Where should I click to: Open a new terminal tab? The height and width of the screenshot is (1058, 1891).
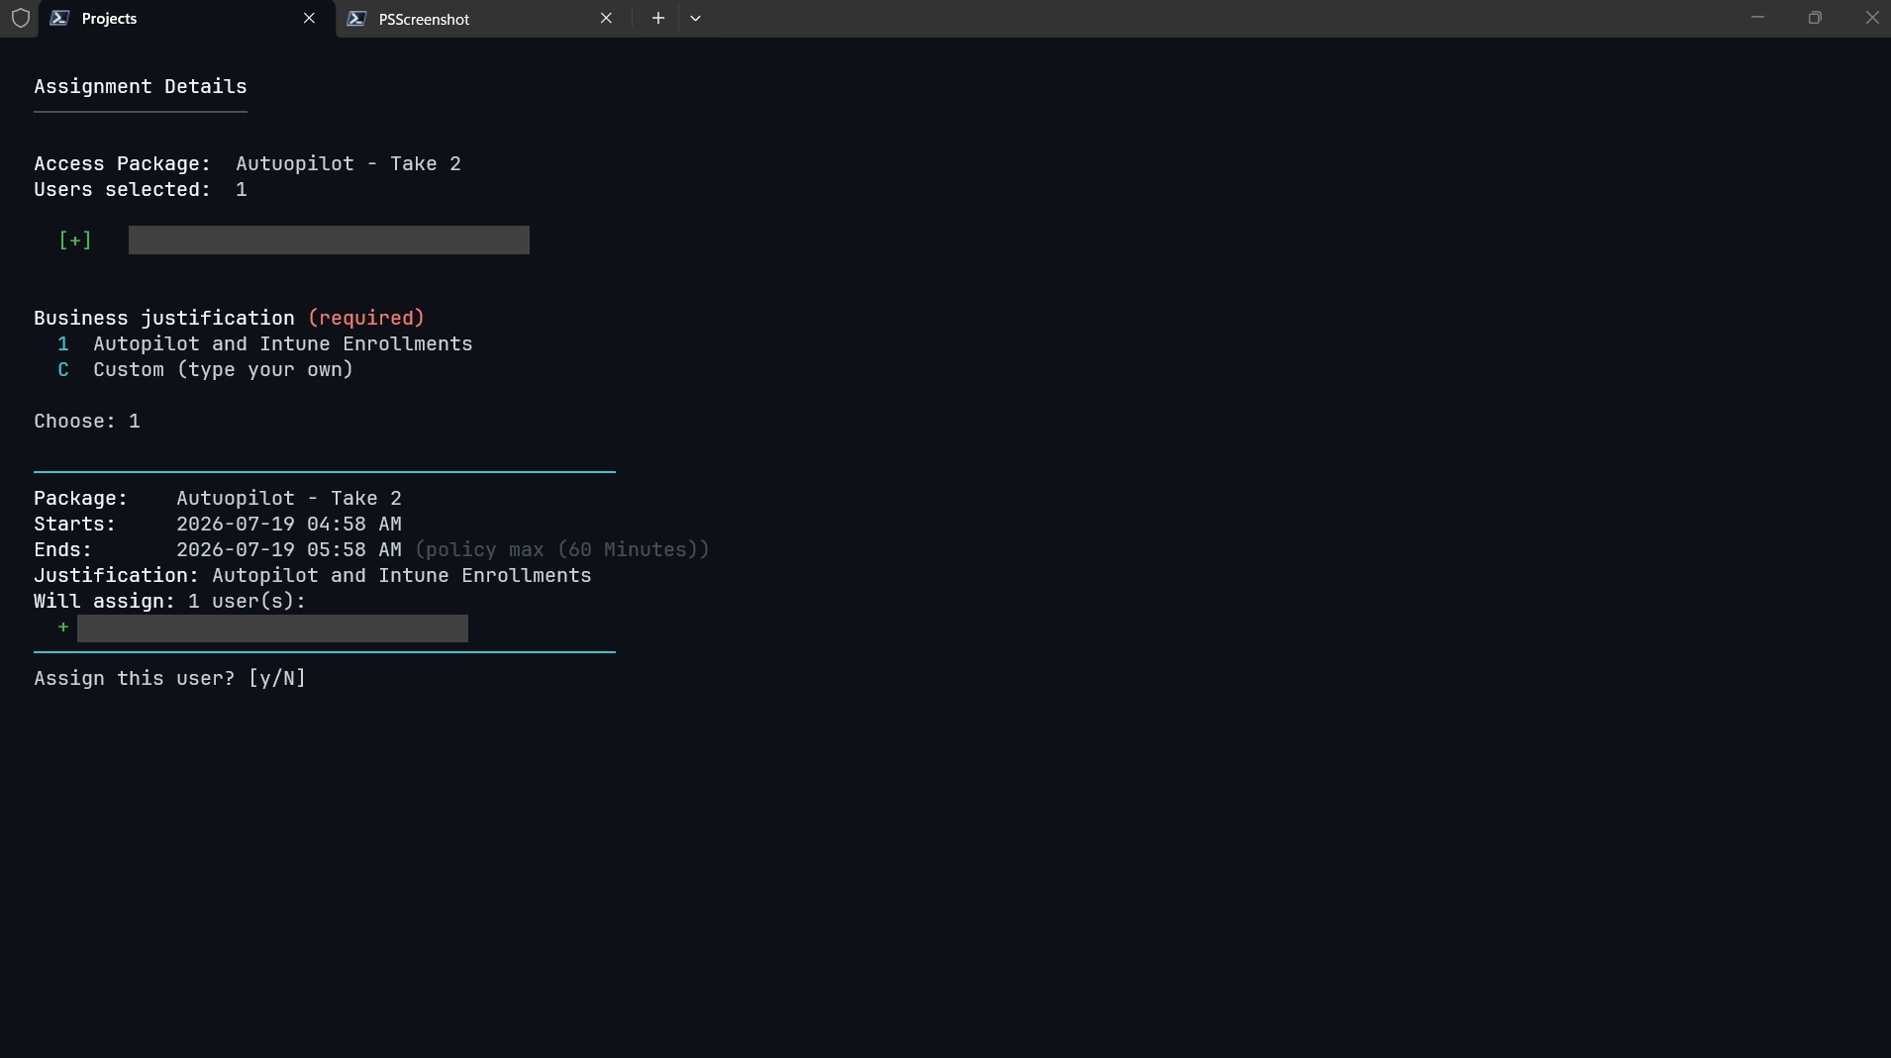tap(657, 19)
